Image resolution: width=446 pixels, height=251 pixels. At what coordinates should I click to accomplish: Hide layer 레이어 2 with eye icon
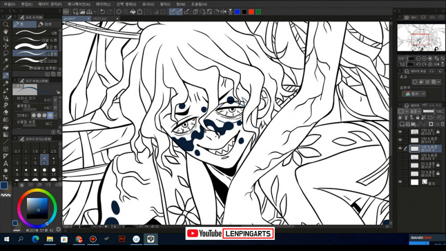(400, 132)
